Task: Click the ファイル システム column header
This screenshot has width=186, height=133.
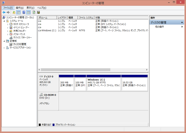Action: pos(86,18)
